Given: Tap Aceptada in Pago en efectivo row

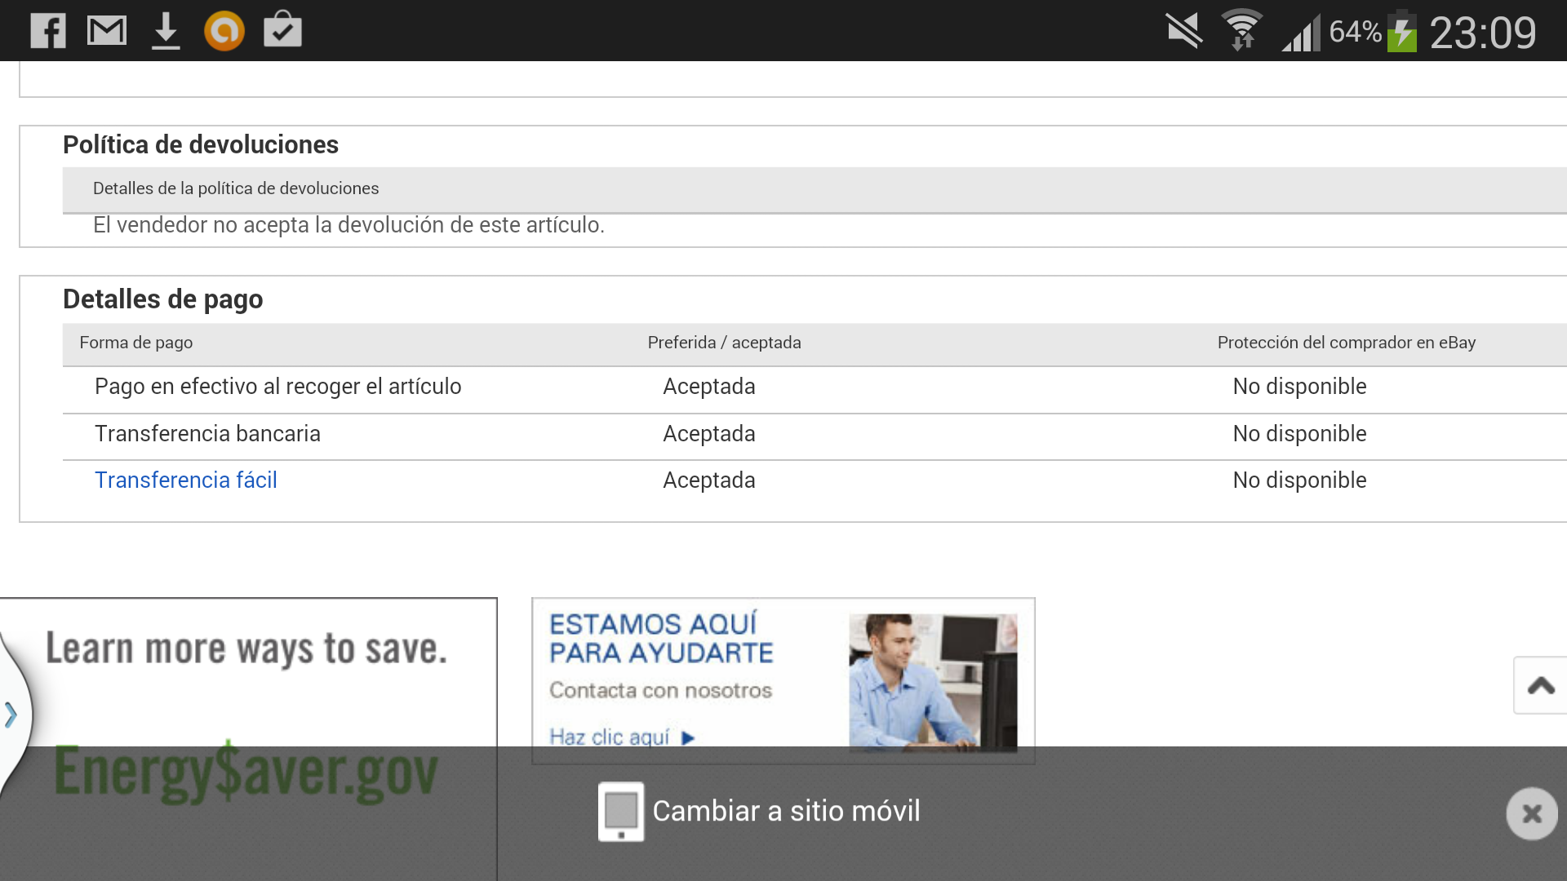Looking at the screenshot, I should (x=709, y=387).
